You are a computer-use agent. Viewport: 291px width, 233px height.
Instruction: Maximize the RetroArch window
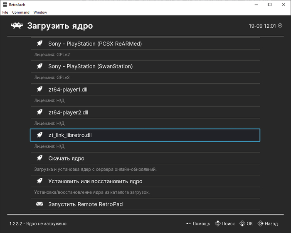click(270, 5)
